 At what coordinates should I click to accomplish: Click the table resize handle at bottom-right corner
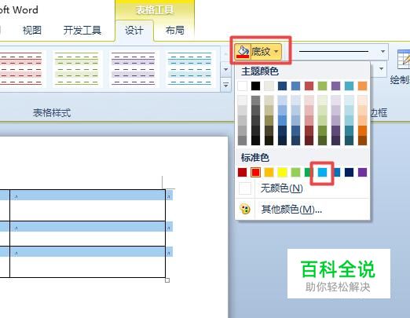167,280
